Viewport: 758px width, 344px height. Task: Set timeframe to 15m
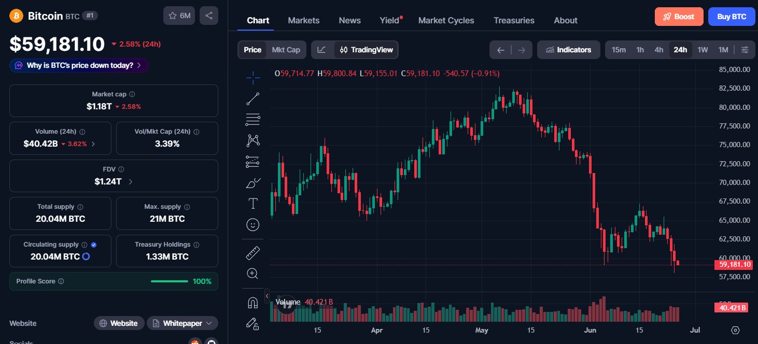pyautogui.click(x=619, y=50)
